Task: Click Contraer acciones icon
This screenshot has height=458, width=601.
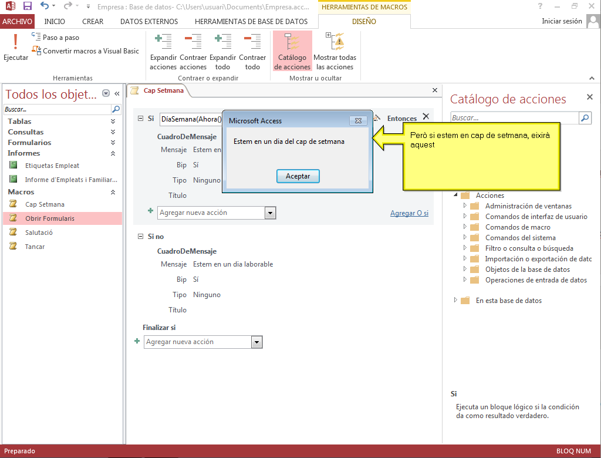Action: (193, 52)
